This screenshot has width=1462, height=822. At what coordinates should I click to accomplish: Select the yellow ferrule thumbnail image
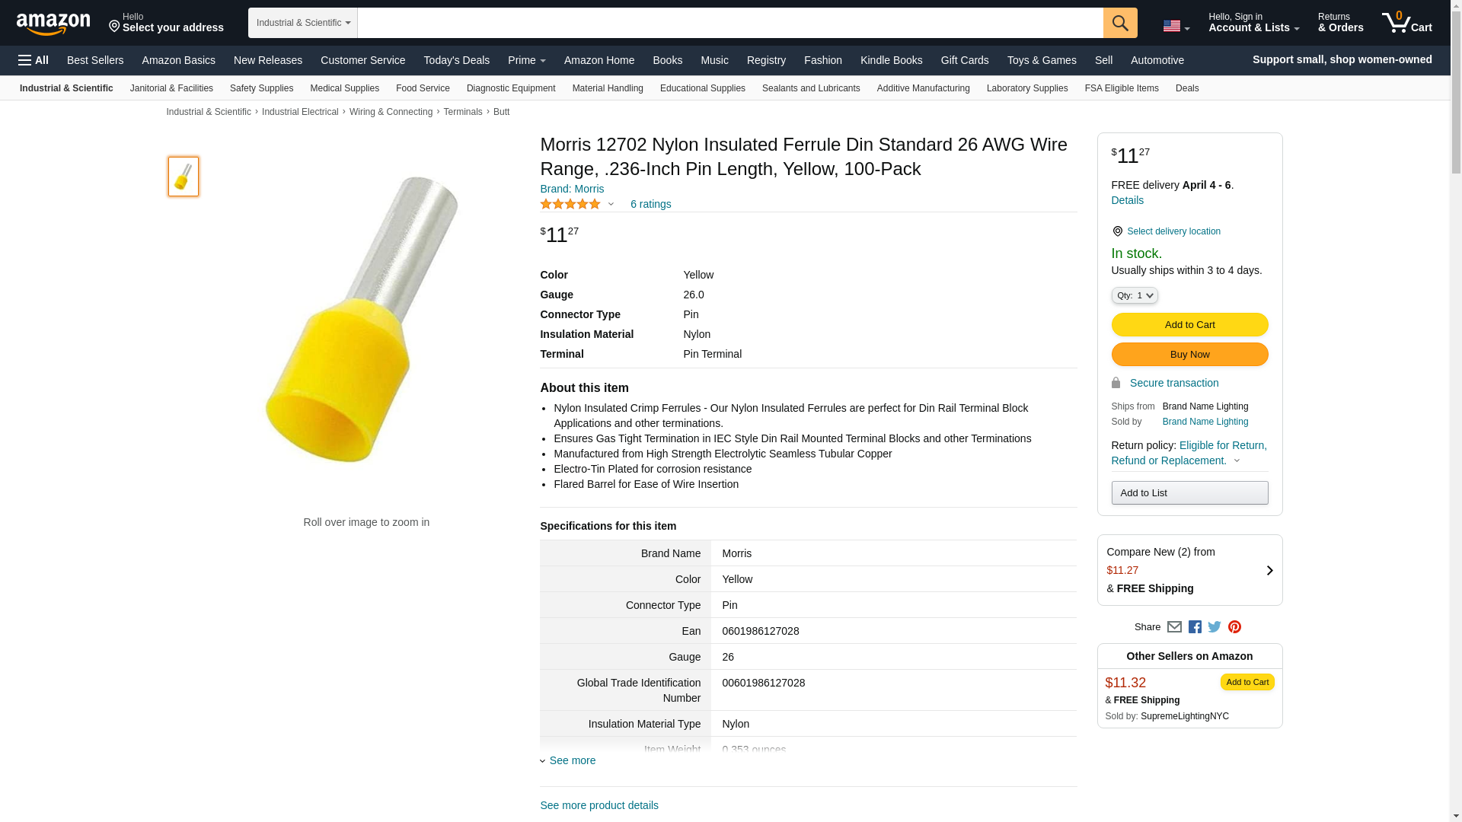[x=184, y=177]
